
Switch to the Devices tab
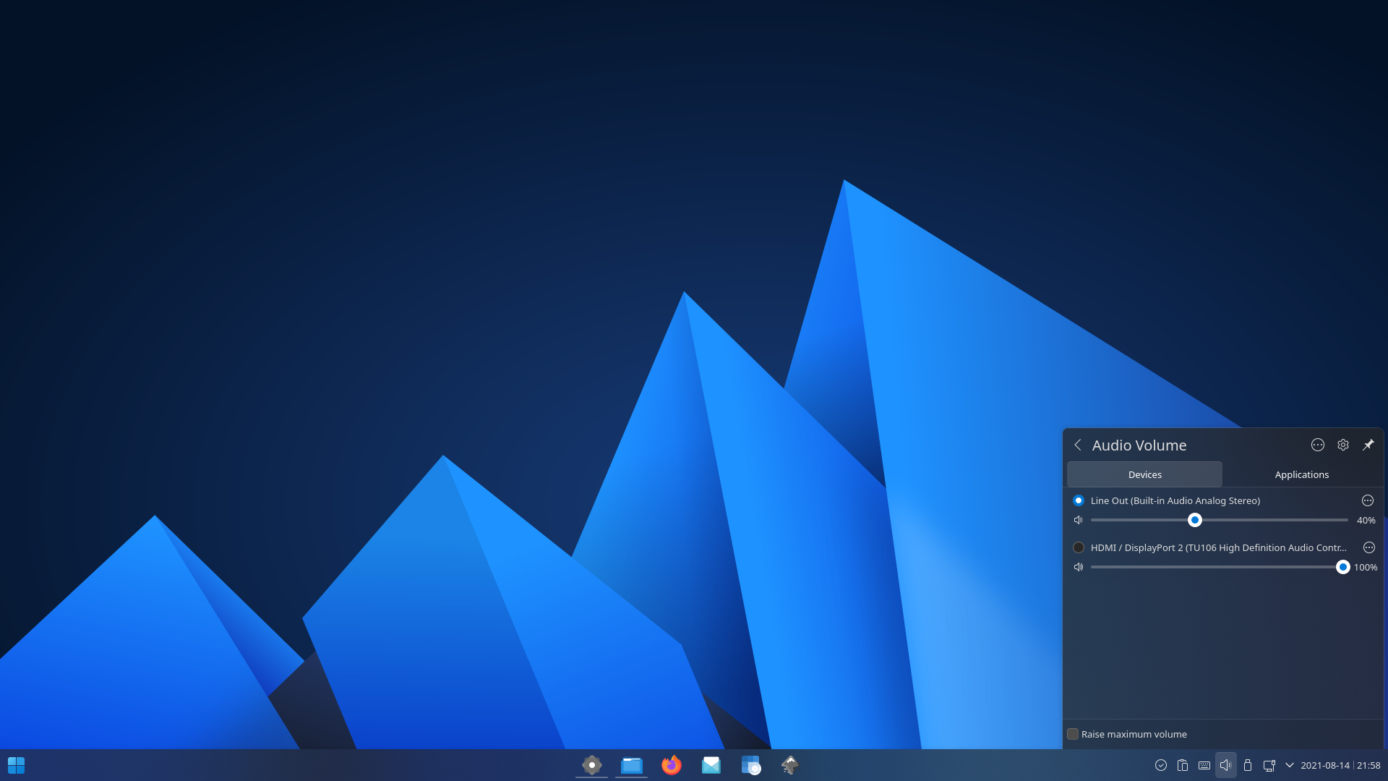pyautogui.click(x=1145, y=474)
